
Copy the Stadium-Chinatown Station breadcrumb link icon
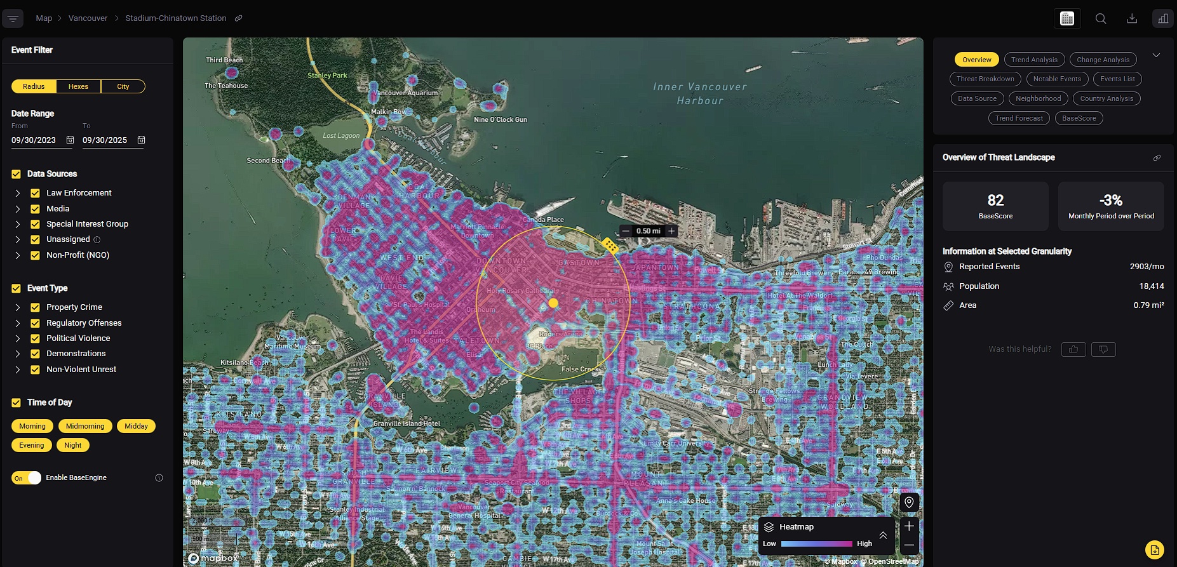point(239,18)
